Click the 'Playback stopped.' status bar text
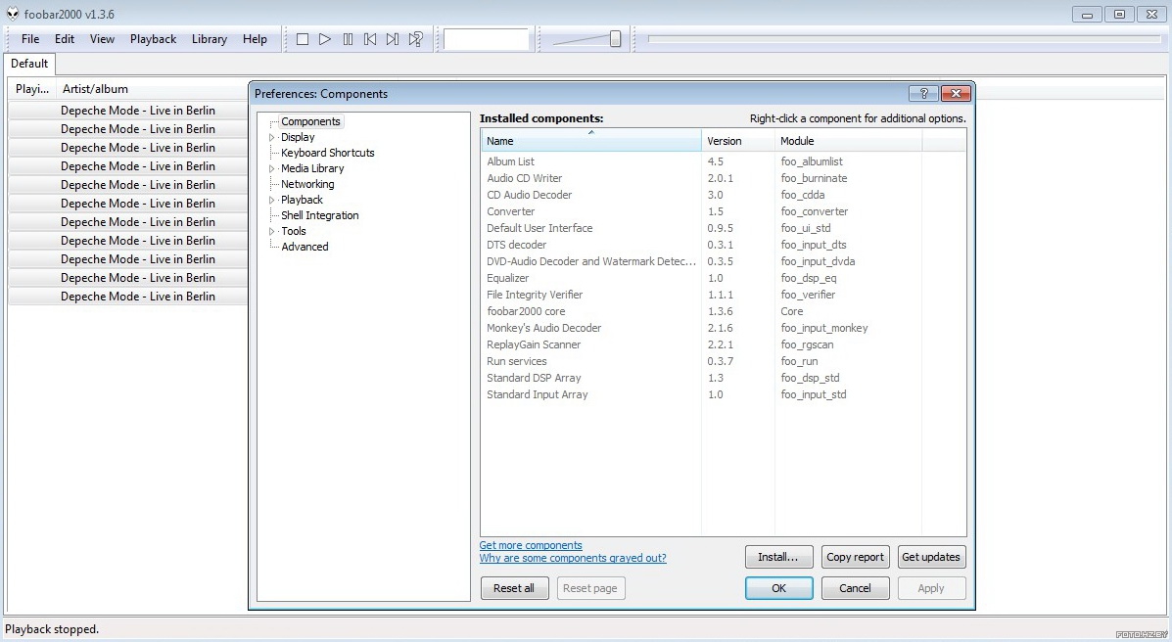This screenshot has width=1172, height=642. coord(52,629)
